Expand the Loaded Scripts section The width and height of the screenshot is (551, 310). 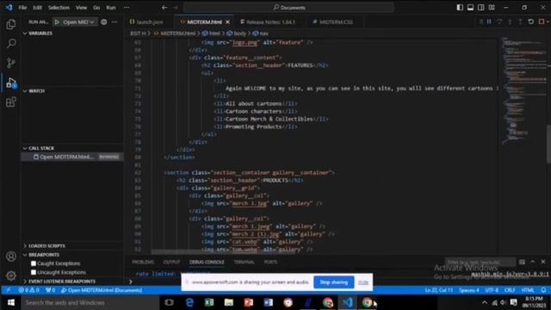point(25,245)
